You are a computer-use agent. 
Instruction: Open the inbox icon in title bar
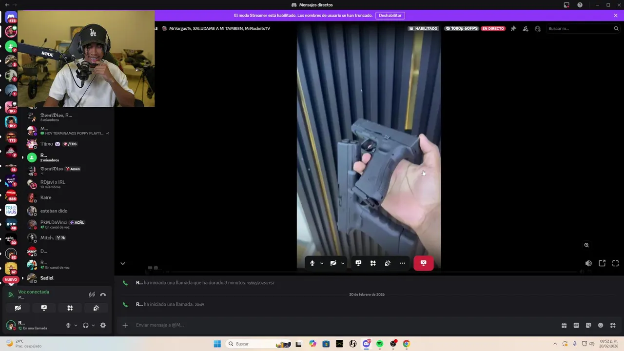point(566,5)
